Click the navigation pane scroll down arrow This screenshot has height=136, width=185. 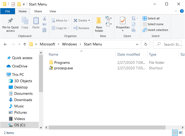pyautogui.click(x=41, y=128)
